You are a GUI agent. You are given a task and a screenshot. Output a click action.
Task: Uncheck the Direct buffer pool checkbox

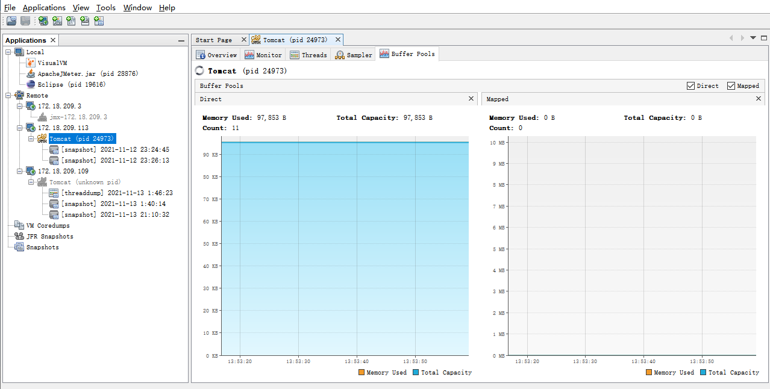[690, 86]
